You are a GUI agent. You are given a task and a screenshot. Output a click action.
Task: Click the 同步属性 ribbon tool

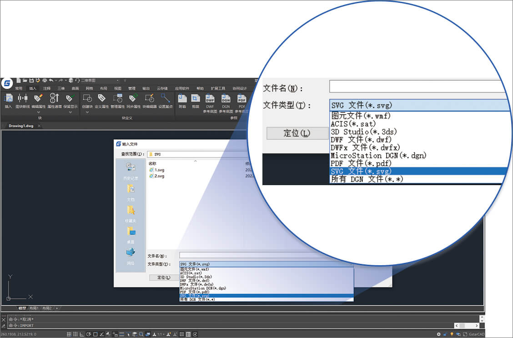133,101
